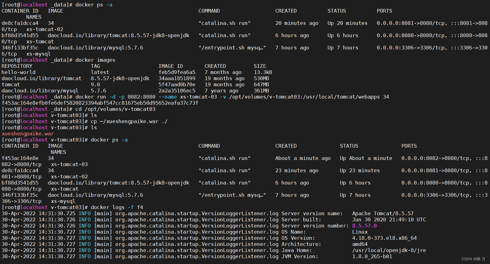
Task: Click the xs-tomcat-03 name in ps output
Action: click(69, 164)
